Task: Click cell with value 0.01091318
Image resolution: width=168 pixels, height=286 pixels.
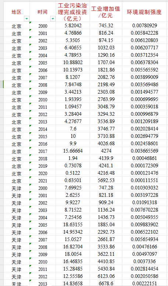Action: (x=144, y=203)
